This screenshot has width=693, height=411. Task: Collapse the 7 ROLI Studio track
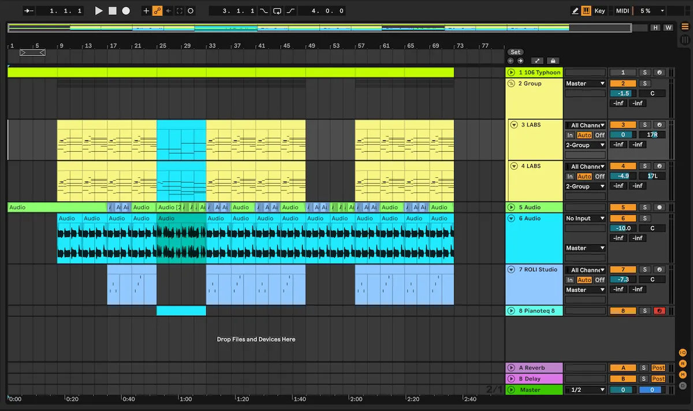511,270
